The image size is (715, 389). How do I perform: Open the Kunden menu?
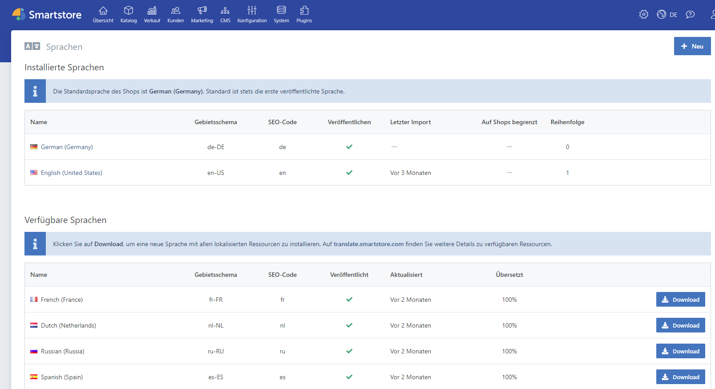click(175, 14)
